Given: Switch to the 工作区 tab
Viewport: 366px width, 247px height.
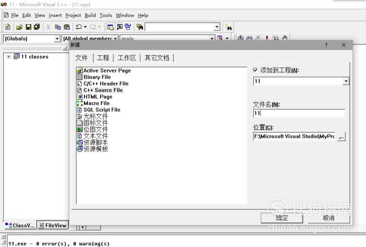Looking at the screenshot, I should click(127, 58).
